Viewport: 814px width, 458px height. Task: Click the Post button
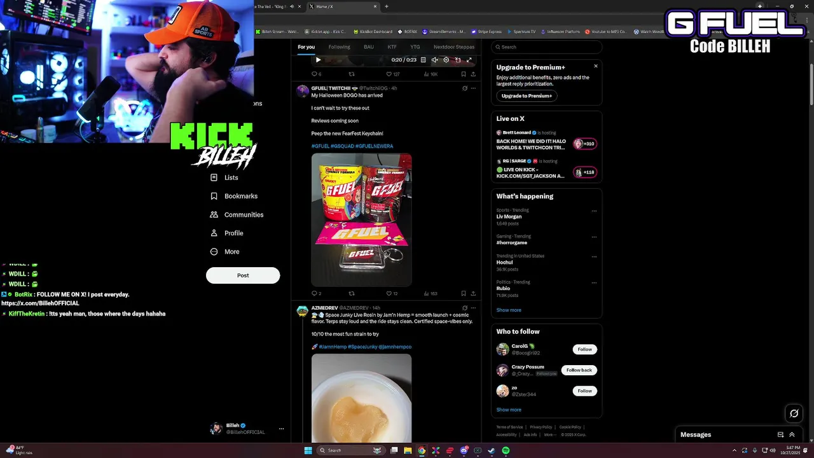[x=243, y=275]
